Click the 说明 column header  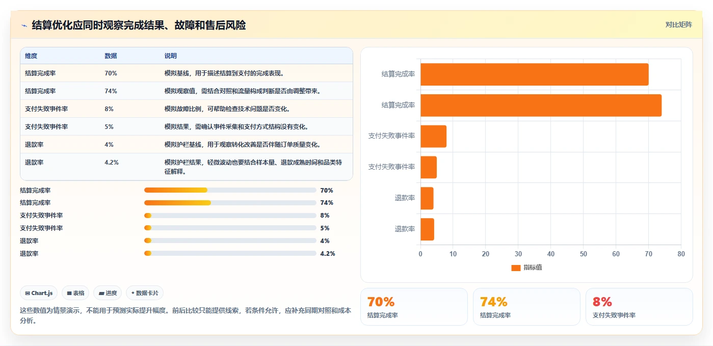170,56
